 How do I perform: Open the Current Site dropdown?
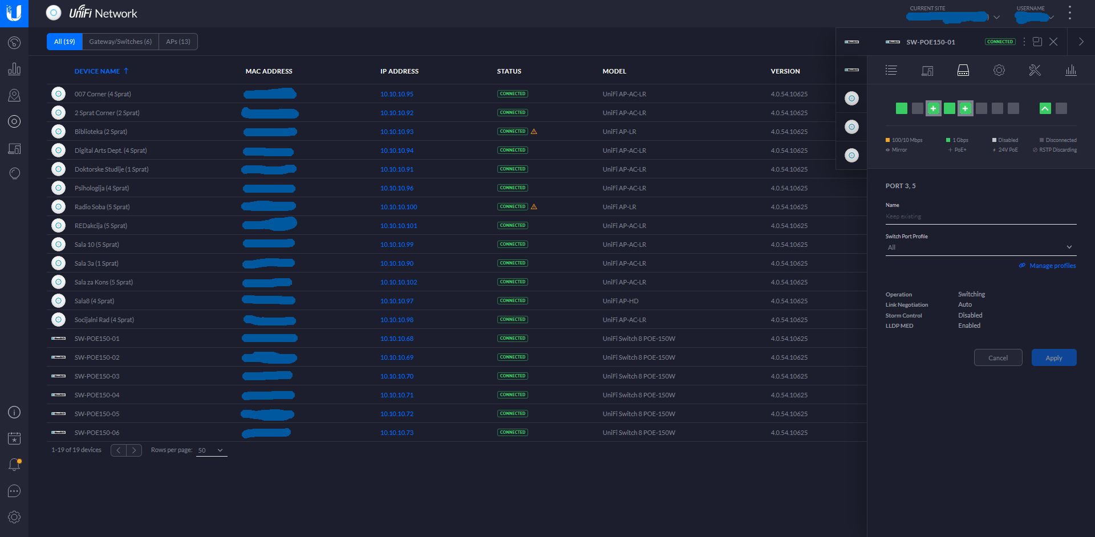point(952,17)
